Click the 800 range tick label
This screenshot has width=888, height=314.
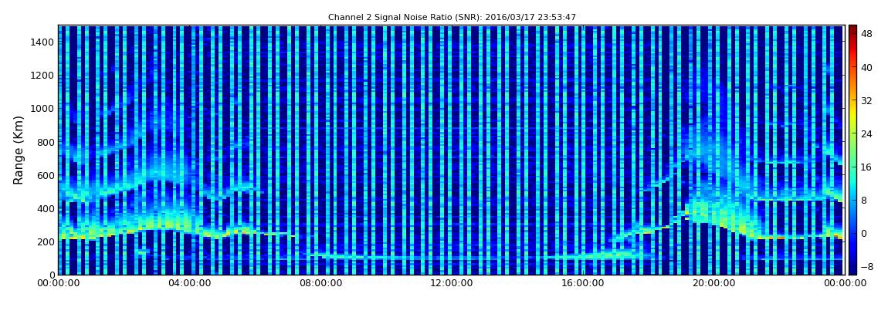(x=46, y=142)
